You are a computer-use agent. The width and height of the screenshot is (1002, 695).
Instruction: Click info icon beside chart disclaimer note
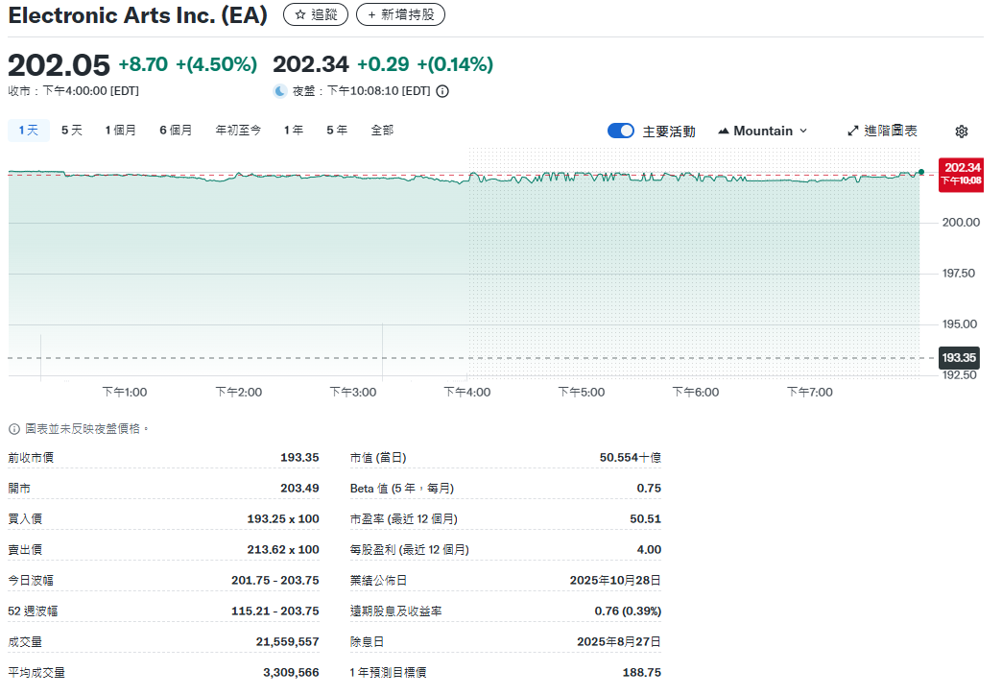click(14, 429)
